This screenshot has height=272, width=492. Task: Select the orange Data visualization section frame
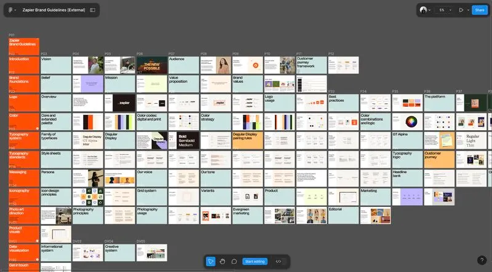pyautogui.click(x=24, y=253)
